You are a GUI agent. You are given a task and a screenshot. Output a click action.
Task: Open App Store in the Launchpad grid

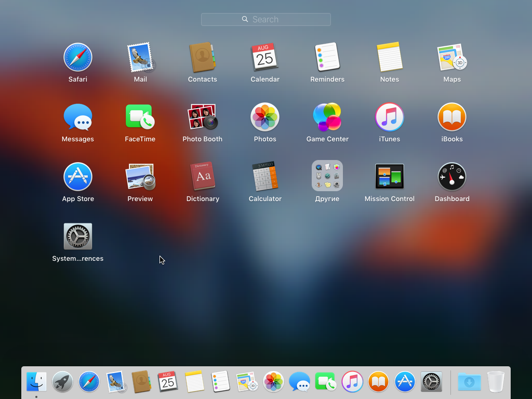(78, 177)
